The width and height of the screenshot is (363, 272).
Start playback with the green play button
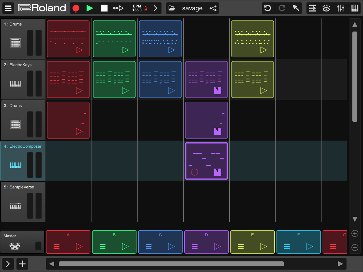(x=90, y=8)
